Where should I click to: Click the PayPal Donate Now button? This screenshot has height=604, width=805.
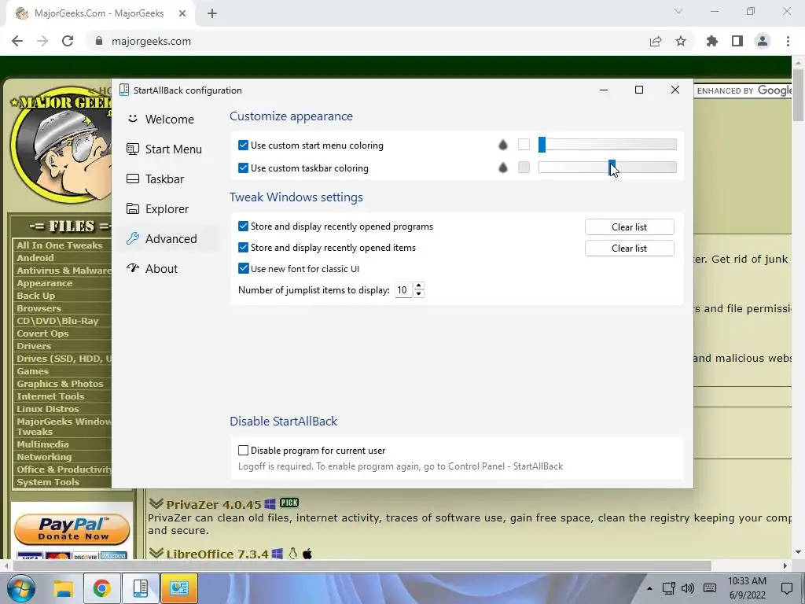tap(72, 529)
